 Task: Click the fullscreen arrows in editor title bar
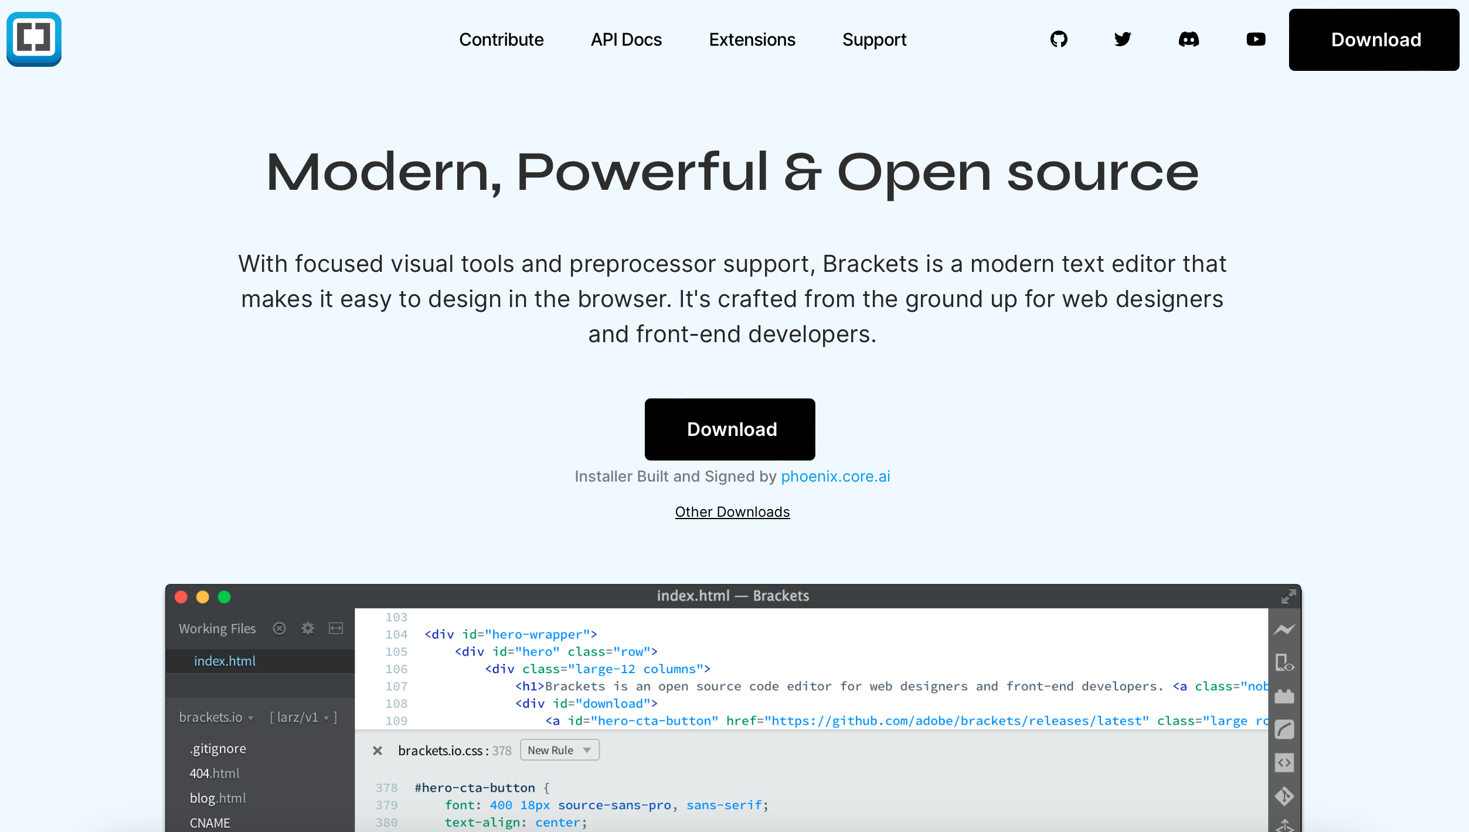click(x=1288, y=596)
